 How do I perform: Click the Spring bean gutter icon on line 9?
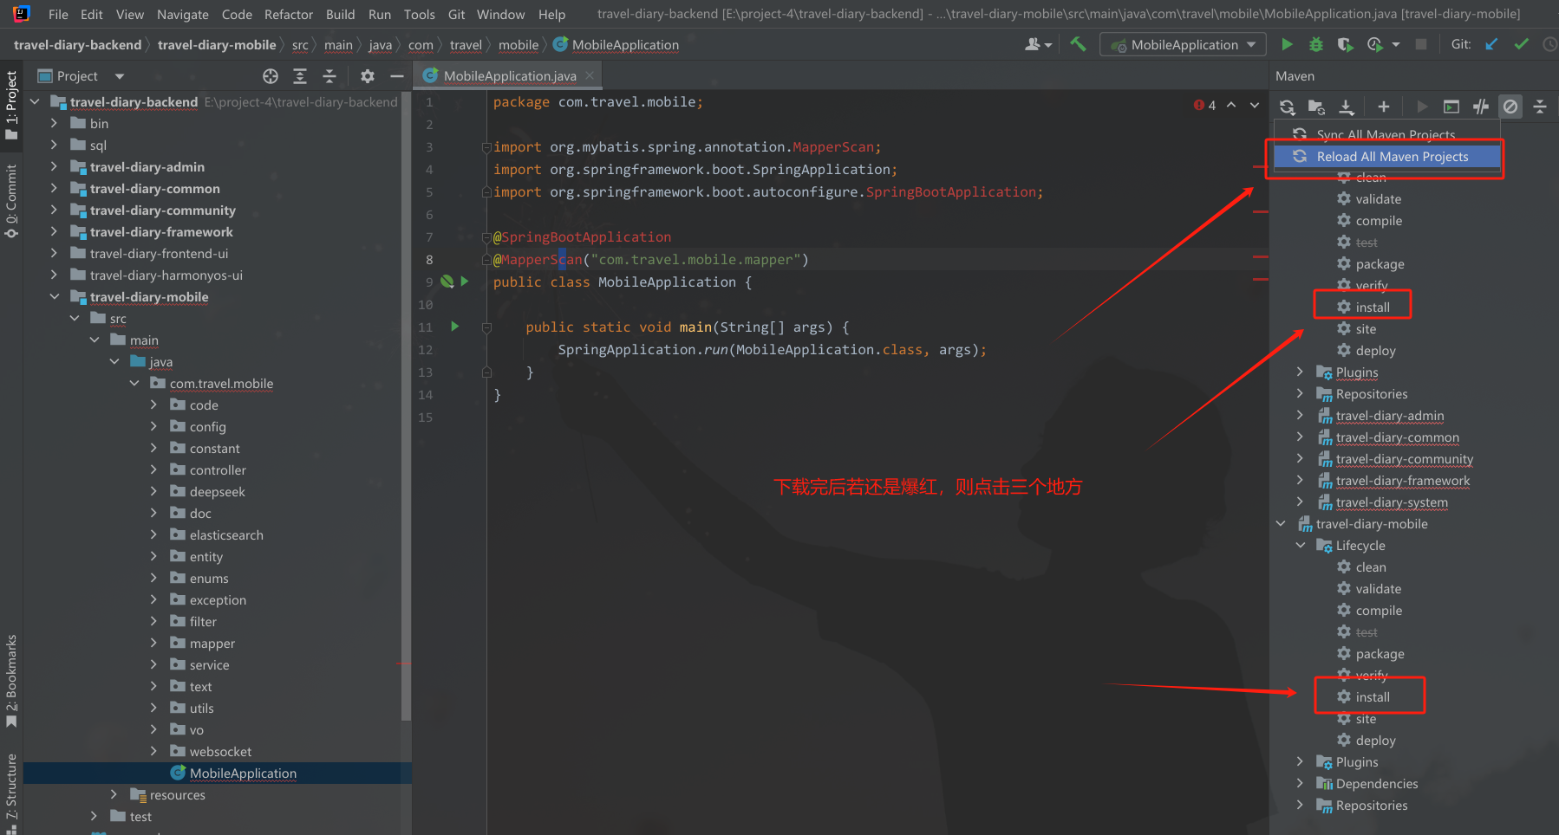tap(447, 282)
